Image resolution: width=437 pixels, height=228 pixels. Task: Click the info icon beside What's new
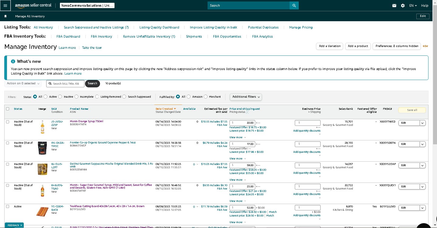13,61
